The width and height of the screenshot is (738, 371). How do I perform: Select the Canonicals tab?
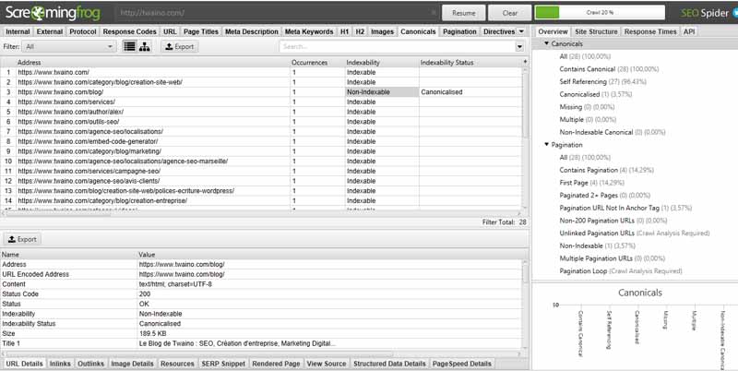[418, 31]
